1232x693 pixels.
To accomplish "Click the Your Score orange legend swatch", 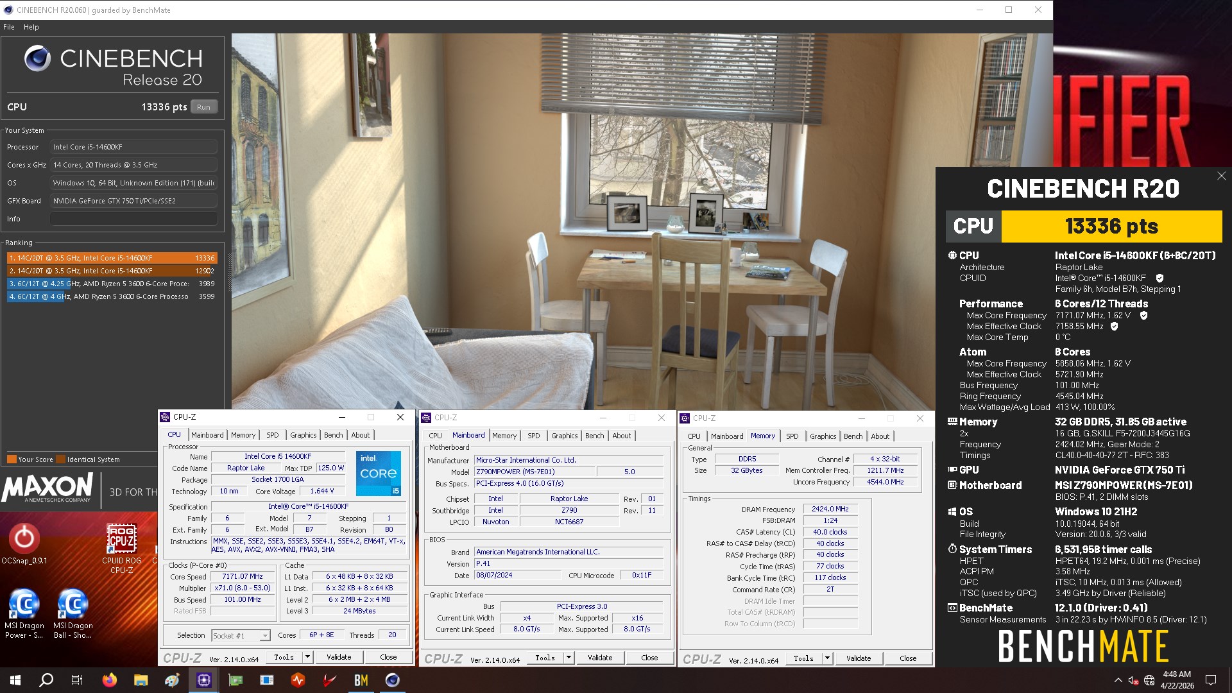I will coord(12,459).
